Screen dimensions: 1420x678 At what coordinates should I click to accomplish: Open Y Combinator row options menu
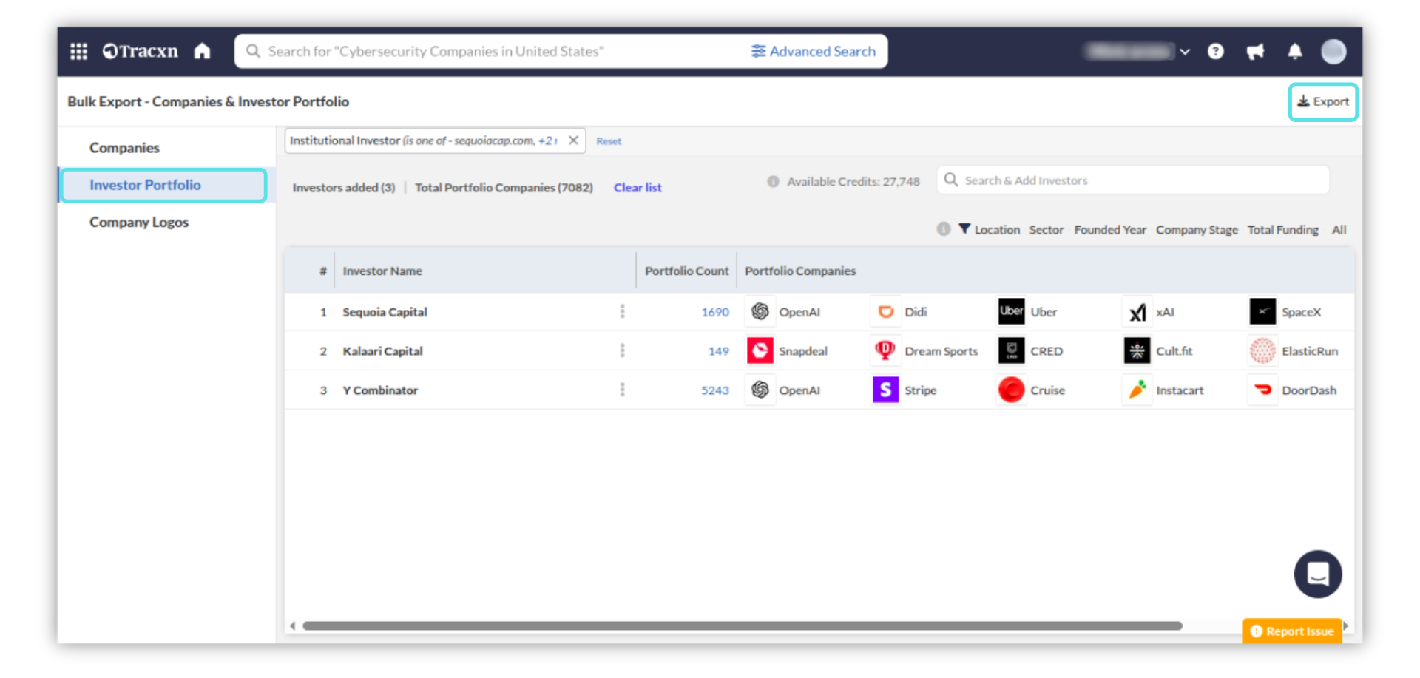click(622, 390)
